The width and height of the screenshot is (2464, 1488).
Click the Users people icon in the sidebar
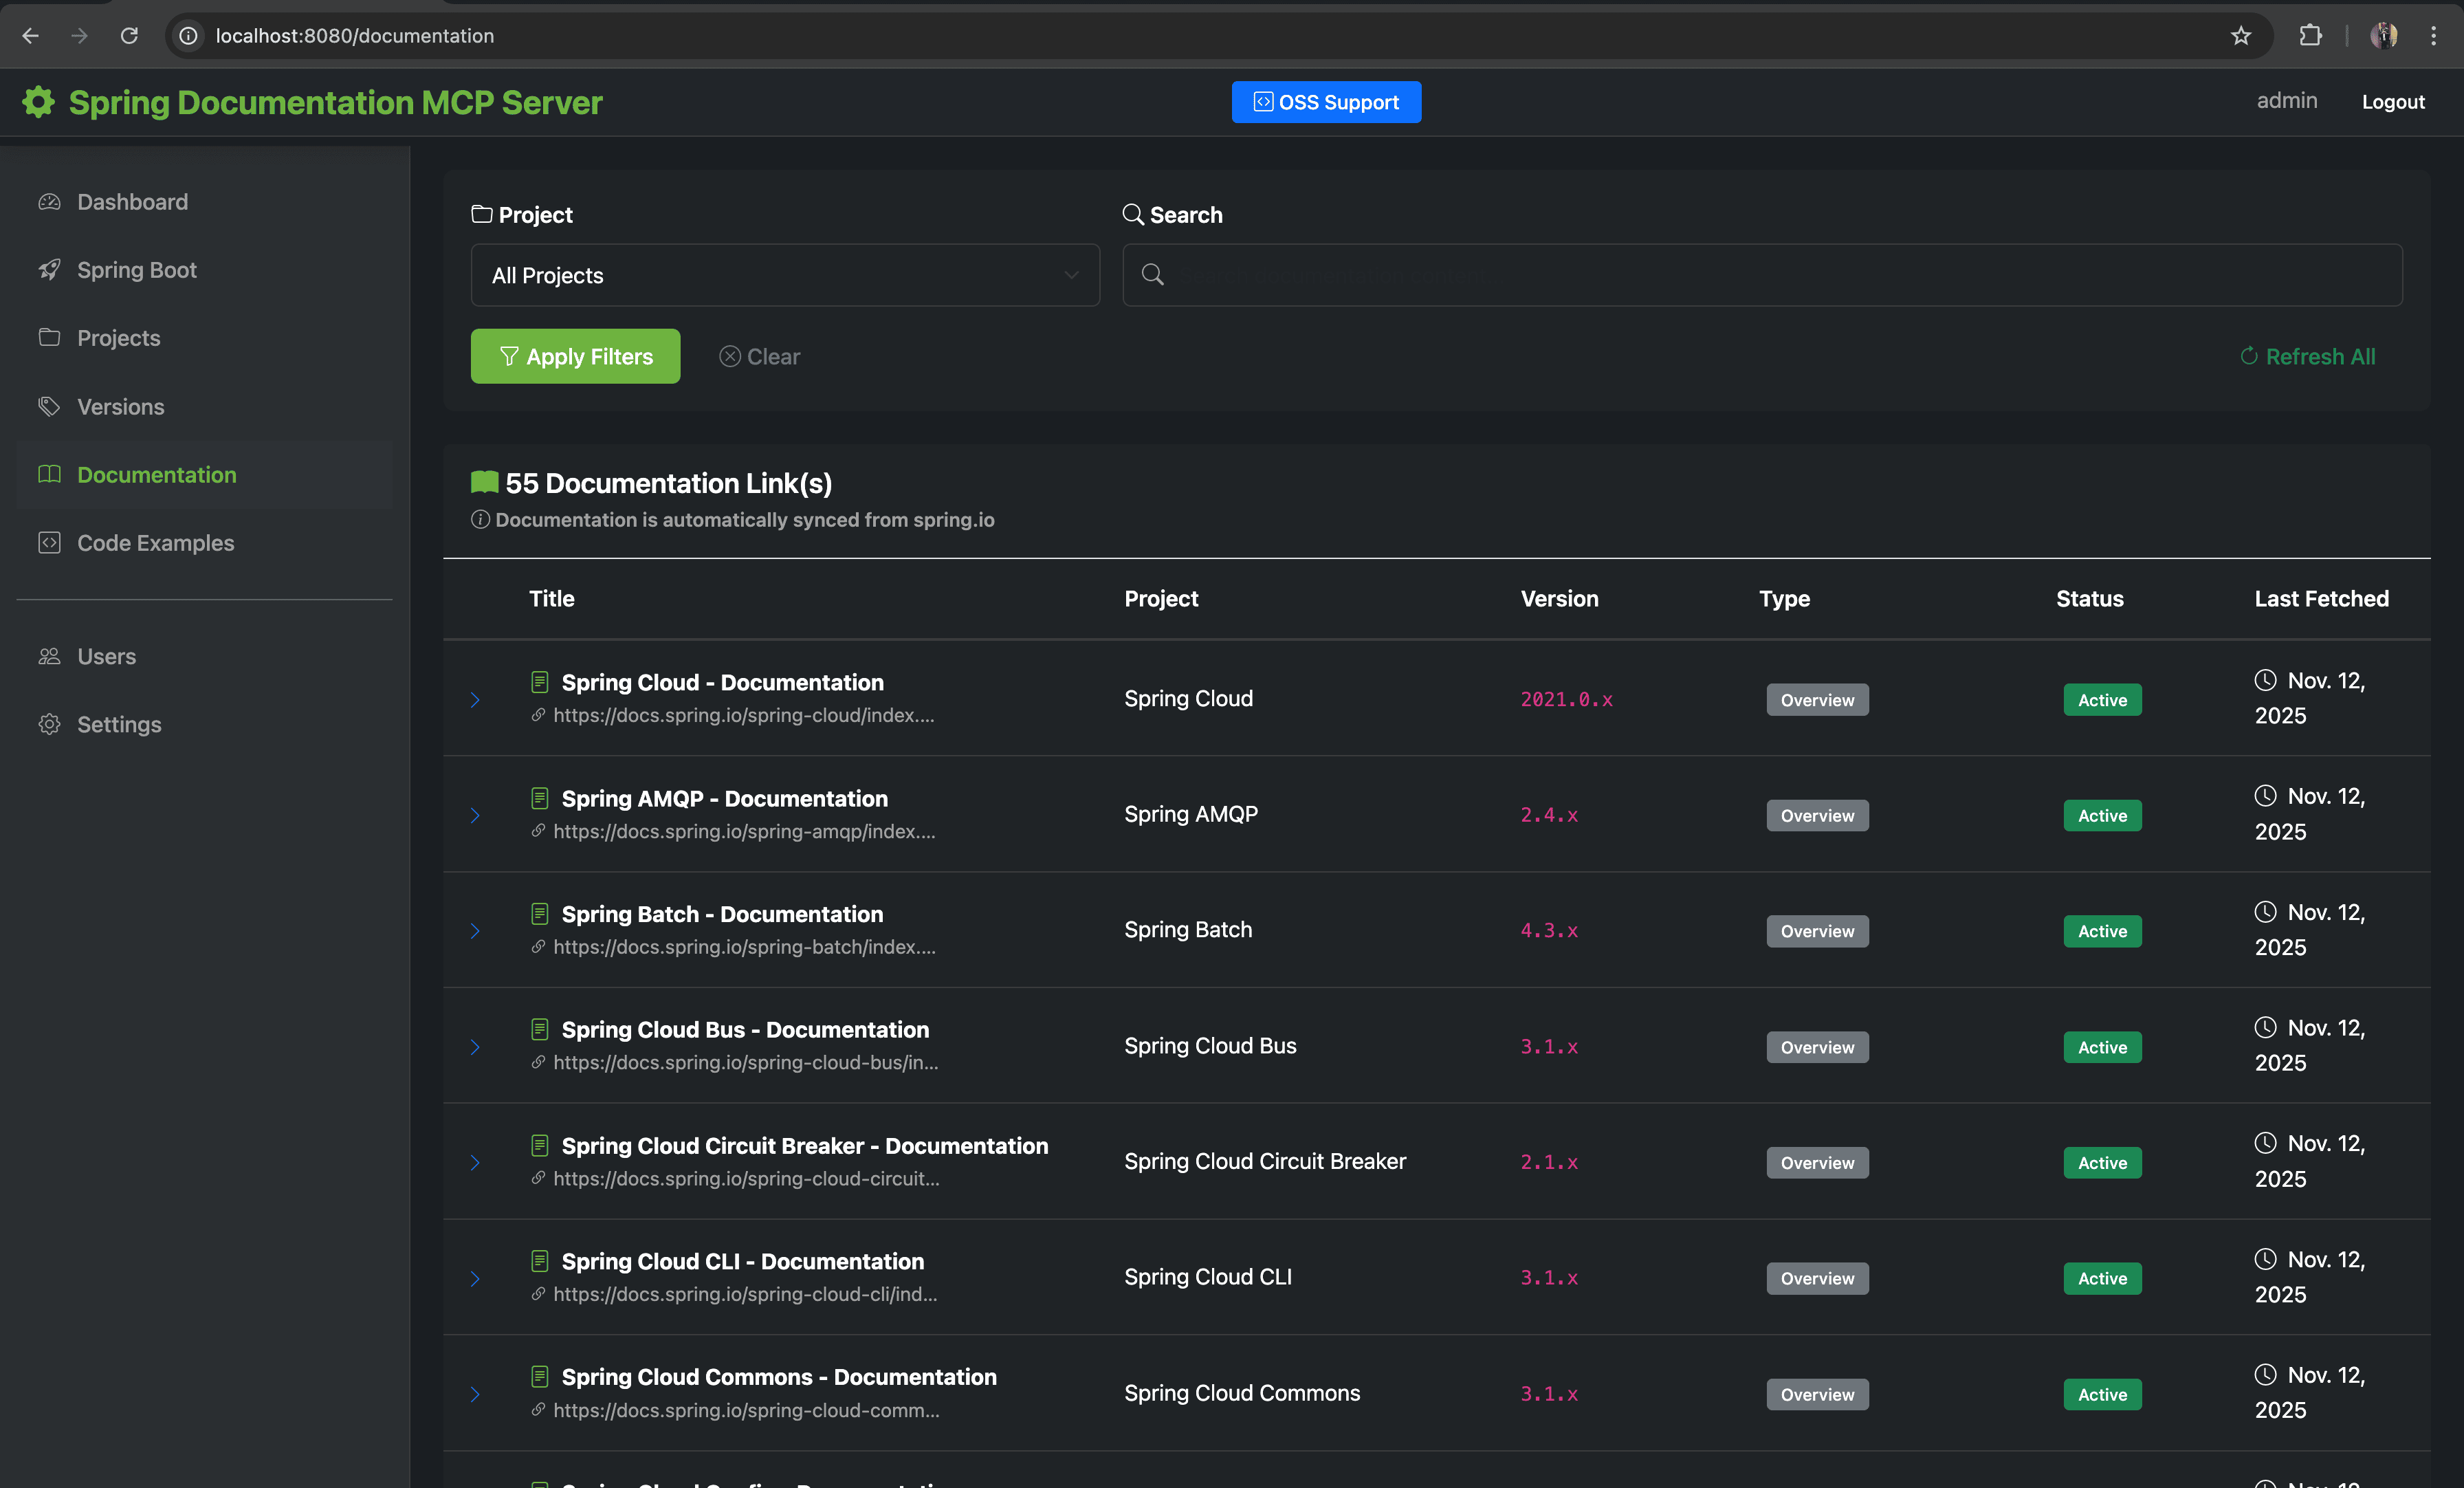pyautogui.click(x=49, y=657)
